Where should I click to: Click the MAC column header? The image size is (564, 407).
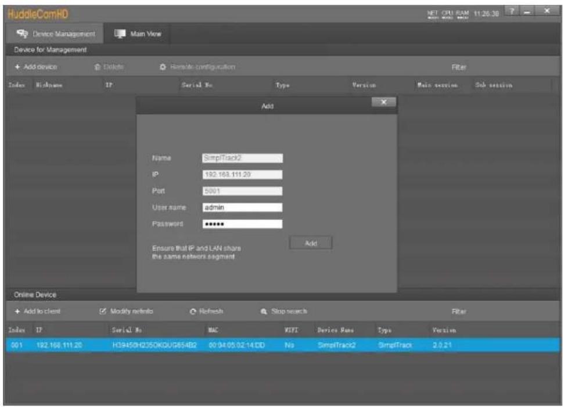pyautogui.click(x=213, y=330)
